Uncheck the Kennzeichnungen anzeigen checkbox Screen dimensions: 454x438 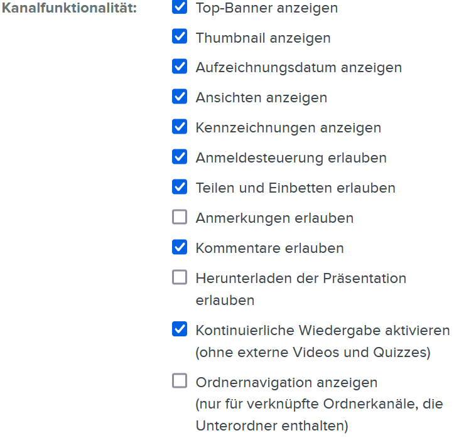click(180, 127)
